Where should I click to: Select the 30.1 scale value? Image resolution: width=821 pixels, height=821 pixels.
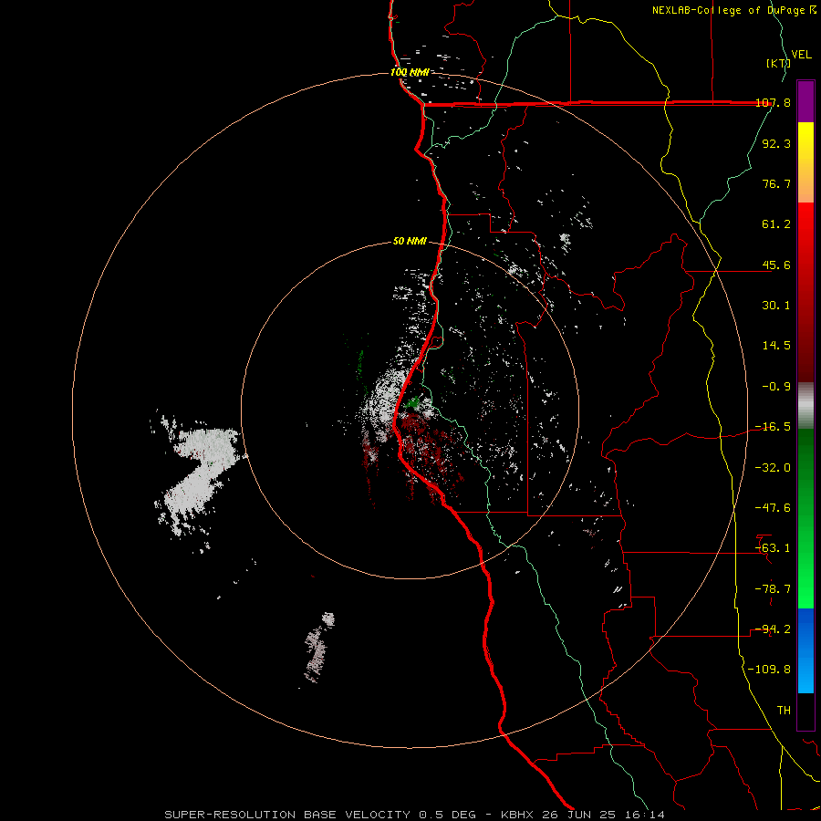coord(776,306)
